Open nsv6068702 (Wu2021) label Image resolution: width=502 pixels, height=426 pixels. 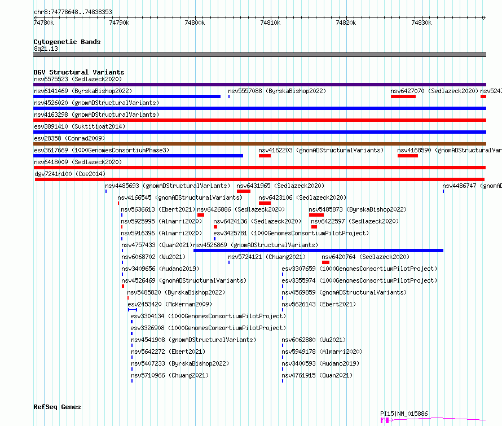click(153, 257)
